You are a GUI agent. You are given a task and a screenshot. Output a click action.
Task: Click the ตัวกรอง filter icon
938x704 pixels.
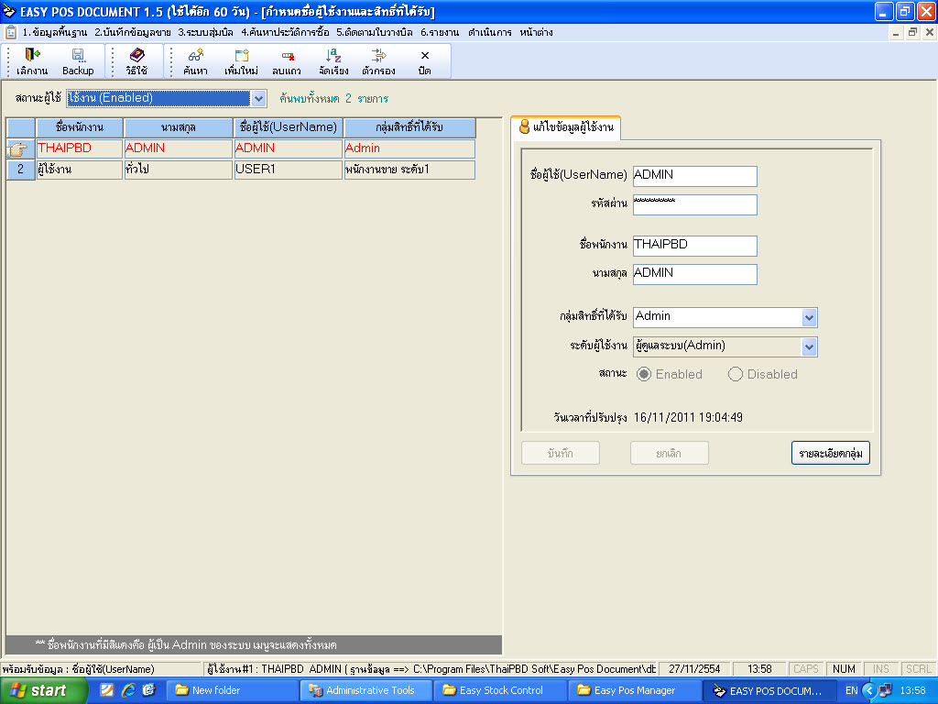378,61
